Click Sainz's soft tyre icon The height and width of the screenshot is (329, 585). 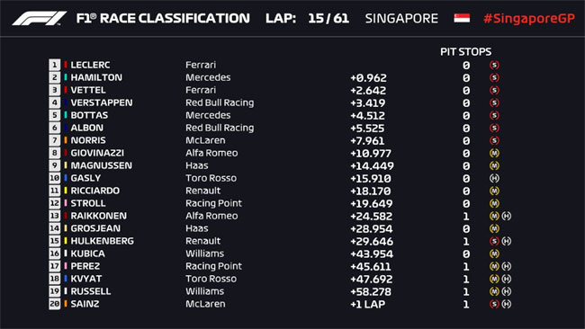click(494, 304)
